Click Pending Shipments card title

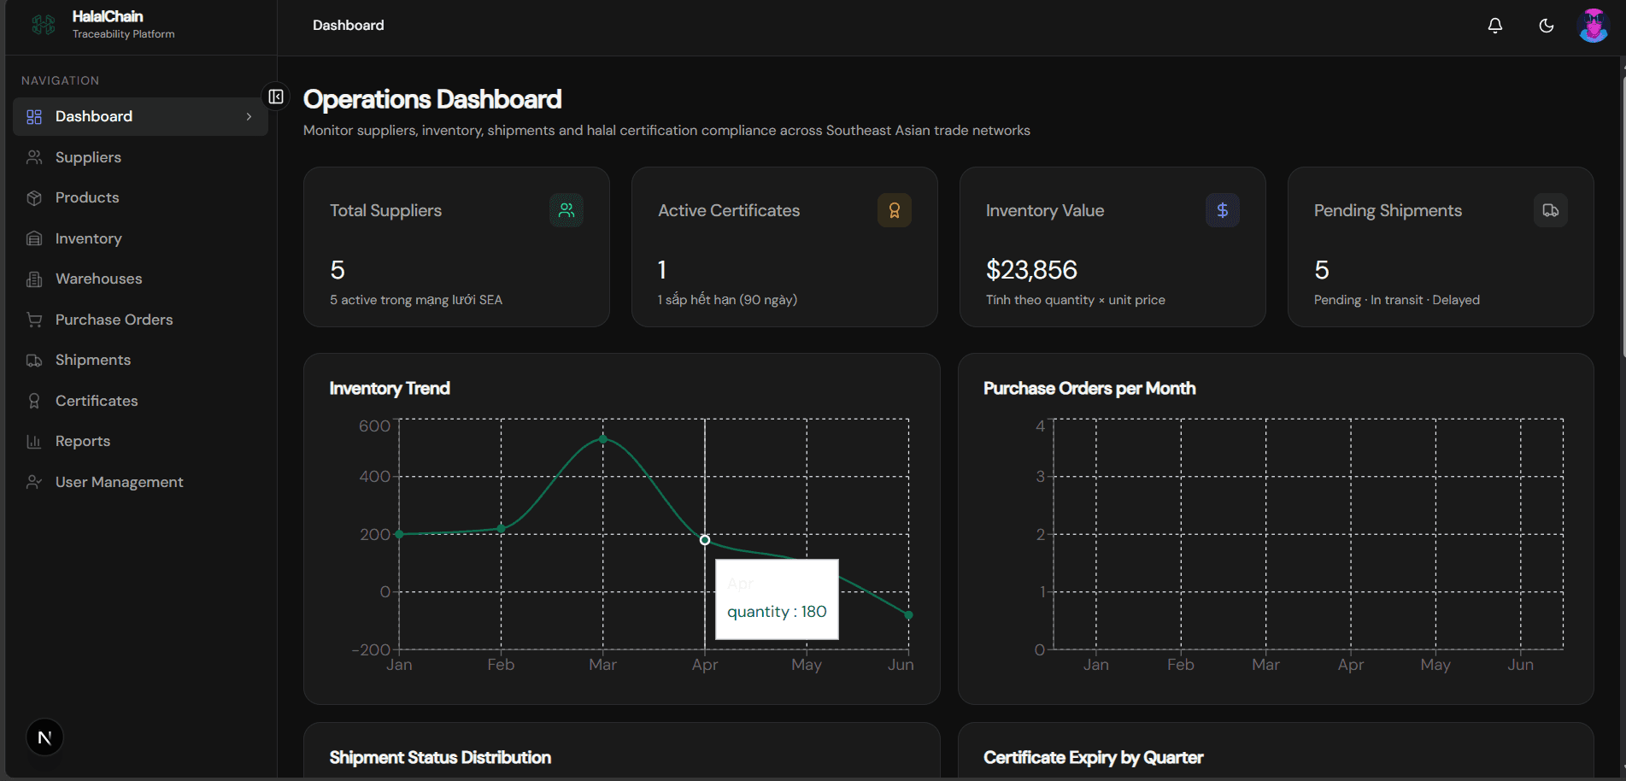(x=1388, y=210)
